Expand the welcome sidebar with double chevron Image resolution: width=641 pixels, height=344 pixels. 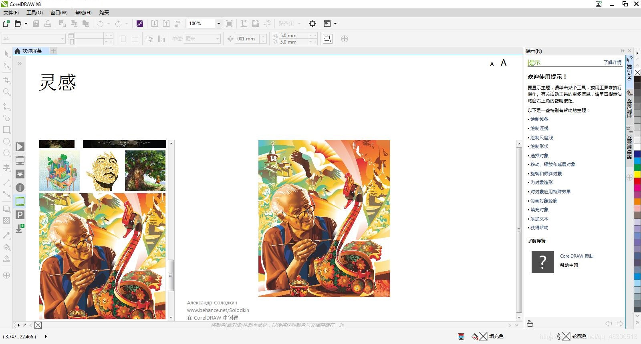pyautogui.click(x=20, y=64)
